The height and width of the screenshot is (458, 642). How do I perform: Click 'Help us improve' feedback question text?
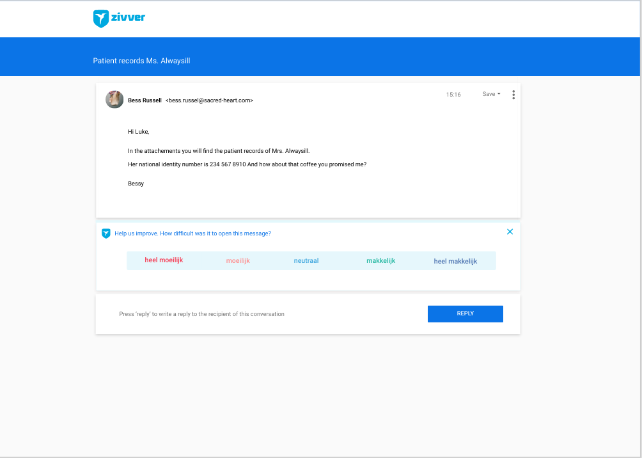193,233
